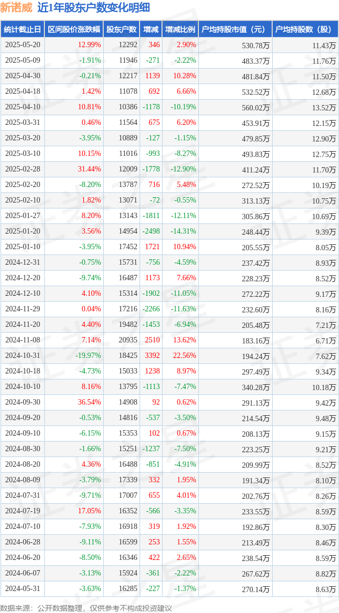The height and width of the screenshot is (613, 339).
Task: Click the 2024-10-31 date row
Action: point(169,356)
